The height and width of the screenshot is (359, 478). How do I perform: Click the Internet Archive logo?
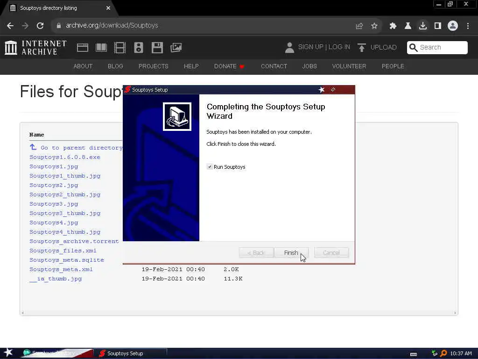35,48
